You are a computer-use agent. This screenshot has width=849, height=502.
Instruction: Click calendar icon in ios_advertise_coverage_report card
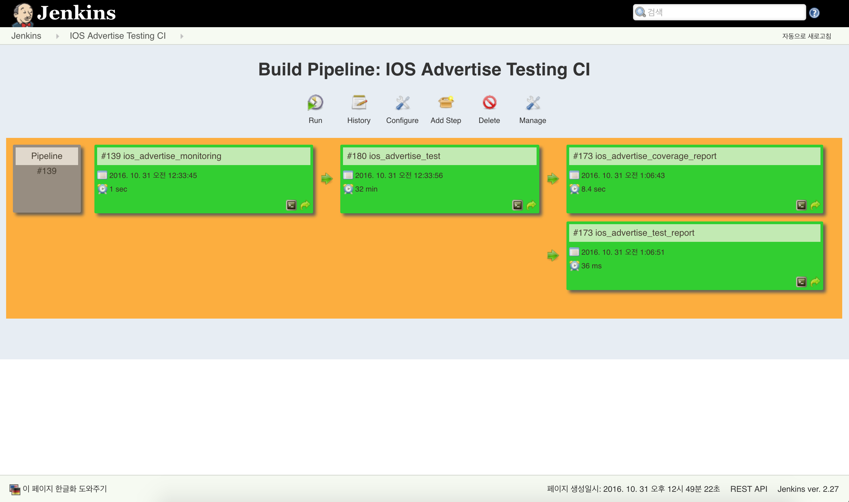(x=574, y=175)
